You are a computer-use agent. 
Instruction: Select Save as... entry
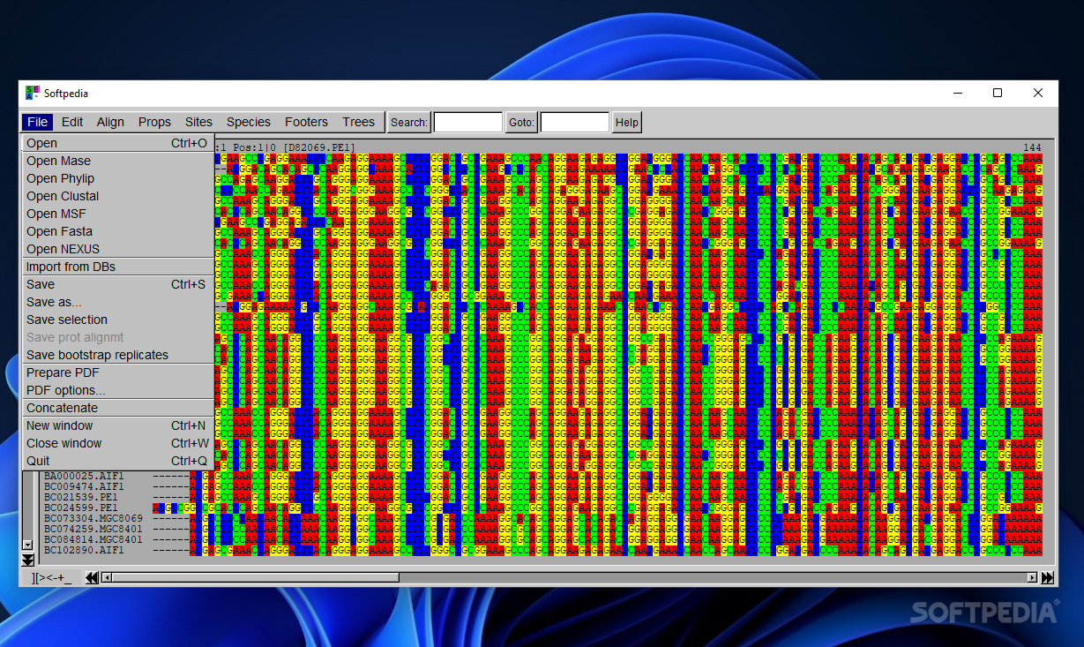point(118,302)
